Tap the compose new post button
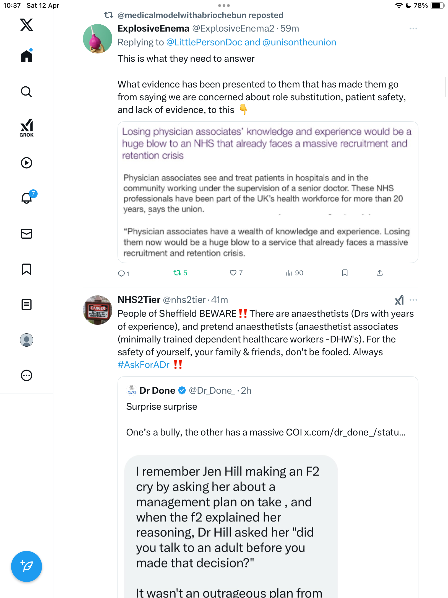Viewport: 448px width, 598px height. click(x=27, y=566)
